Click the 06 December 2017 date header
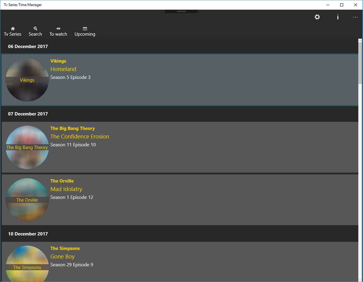The image size is (363, 282). coord(28,46)
